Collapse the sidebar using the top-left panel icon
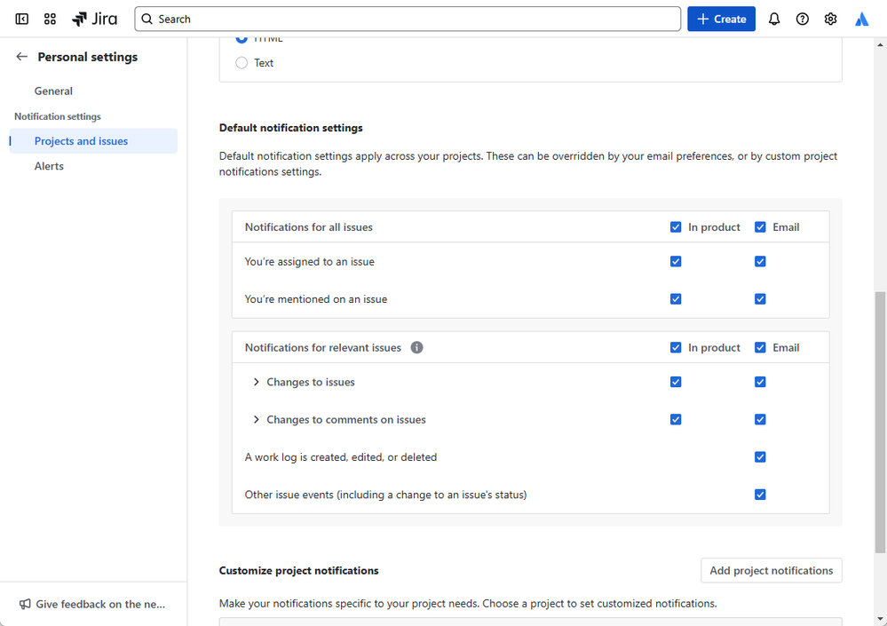The width and height of the screenshot is (887, 626). (22, 19)
